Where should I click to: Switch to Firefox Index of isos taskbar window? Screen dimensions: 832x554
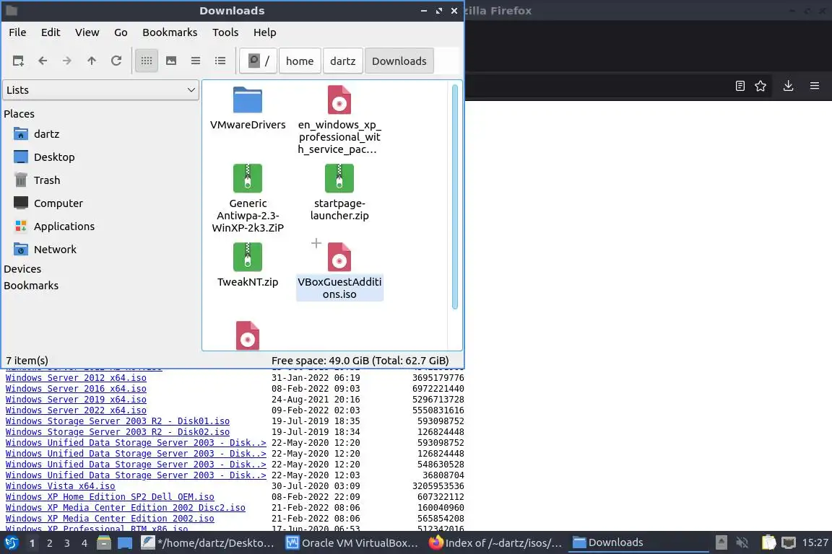coord(495,543)
